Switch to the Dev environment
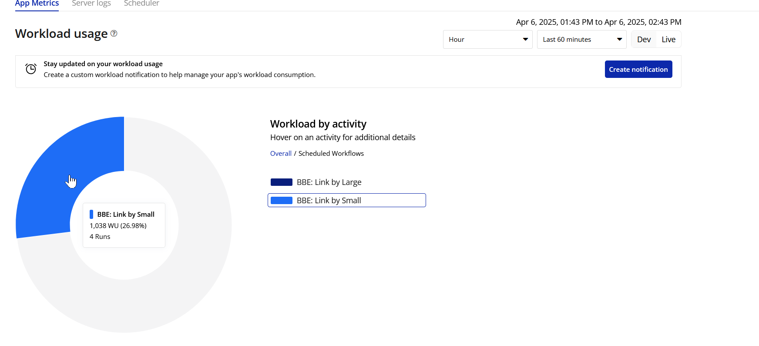Image resolution: width=759 pixels, height=346 pixels. coord(644,40)
